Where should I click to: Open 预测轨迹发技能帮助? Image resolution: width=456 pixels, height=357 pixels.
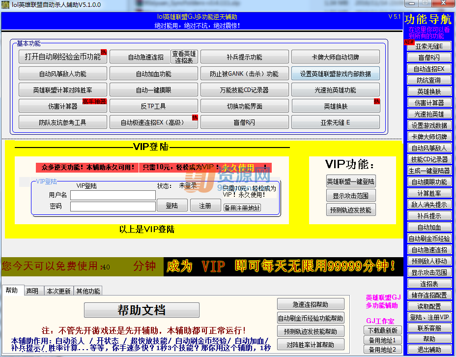click(311, 331)
